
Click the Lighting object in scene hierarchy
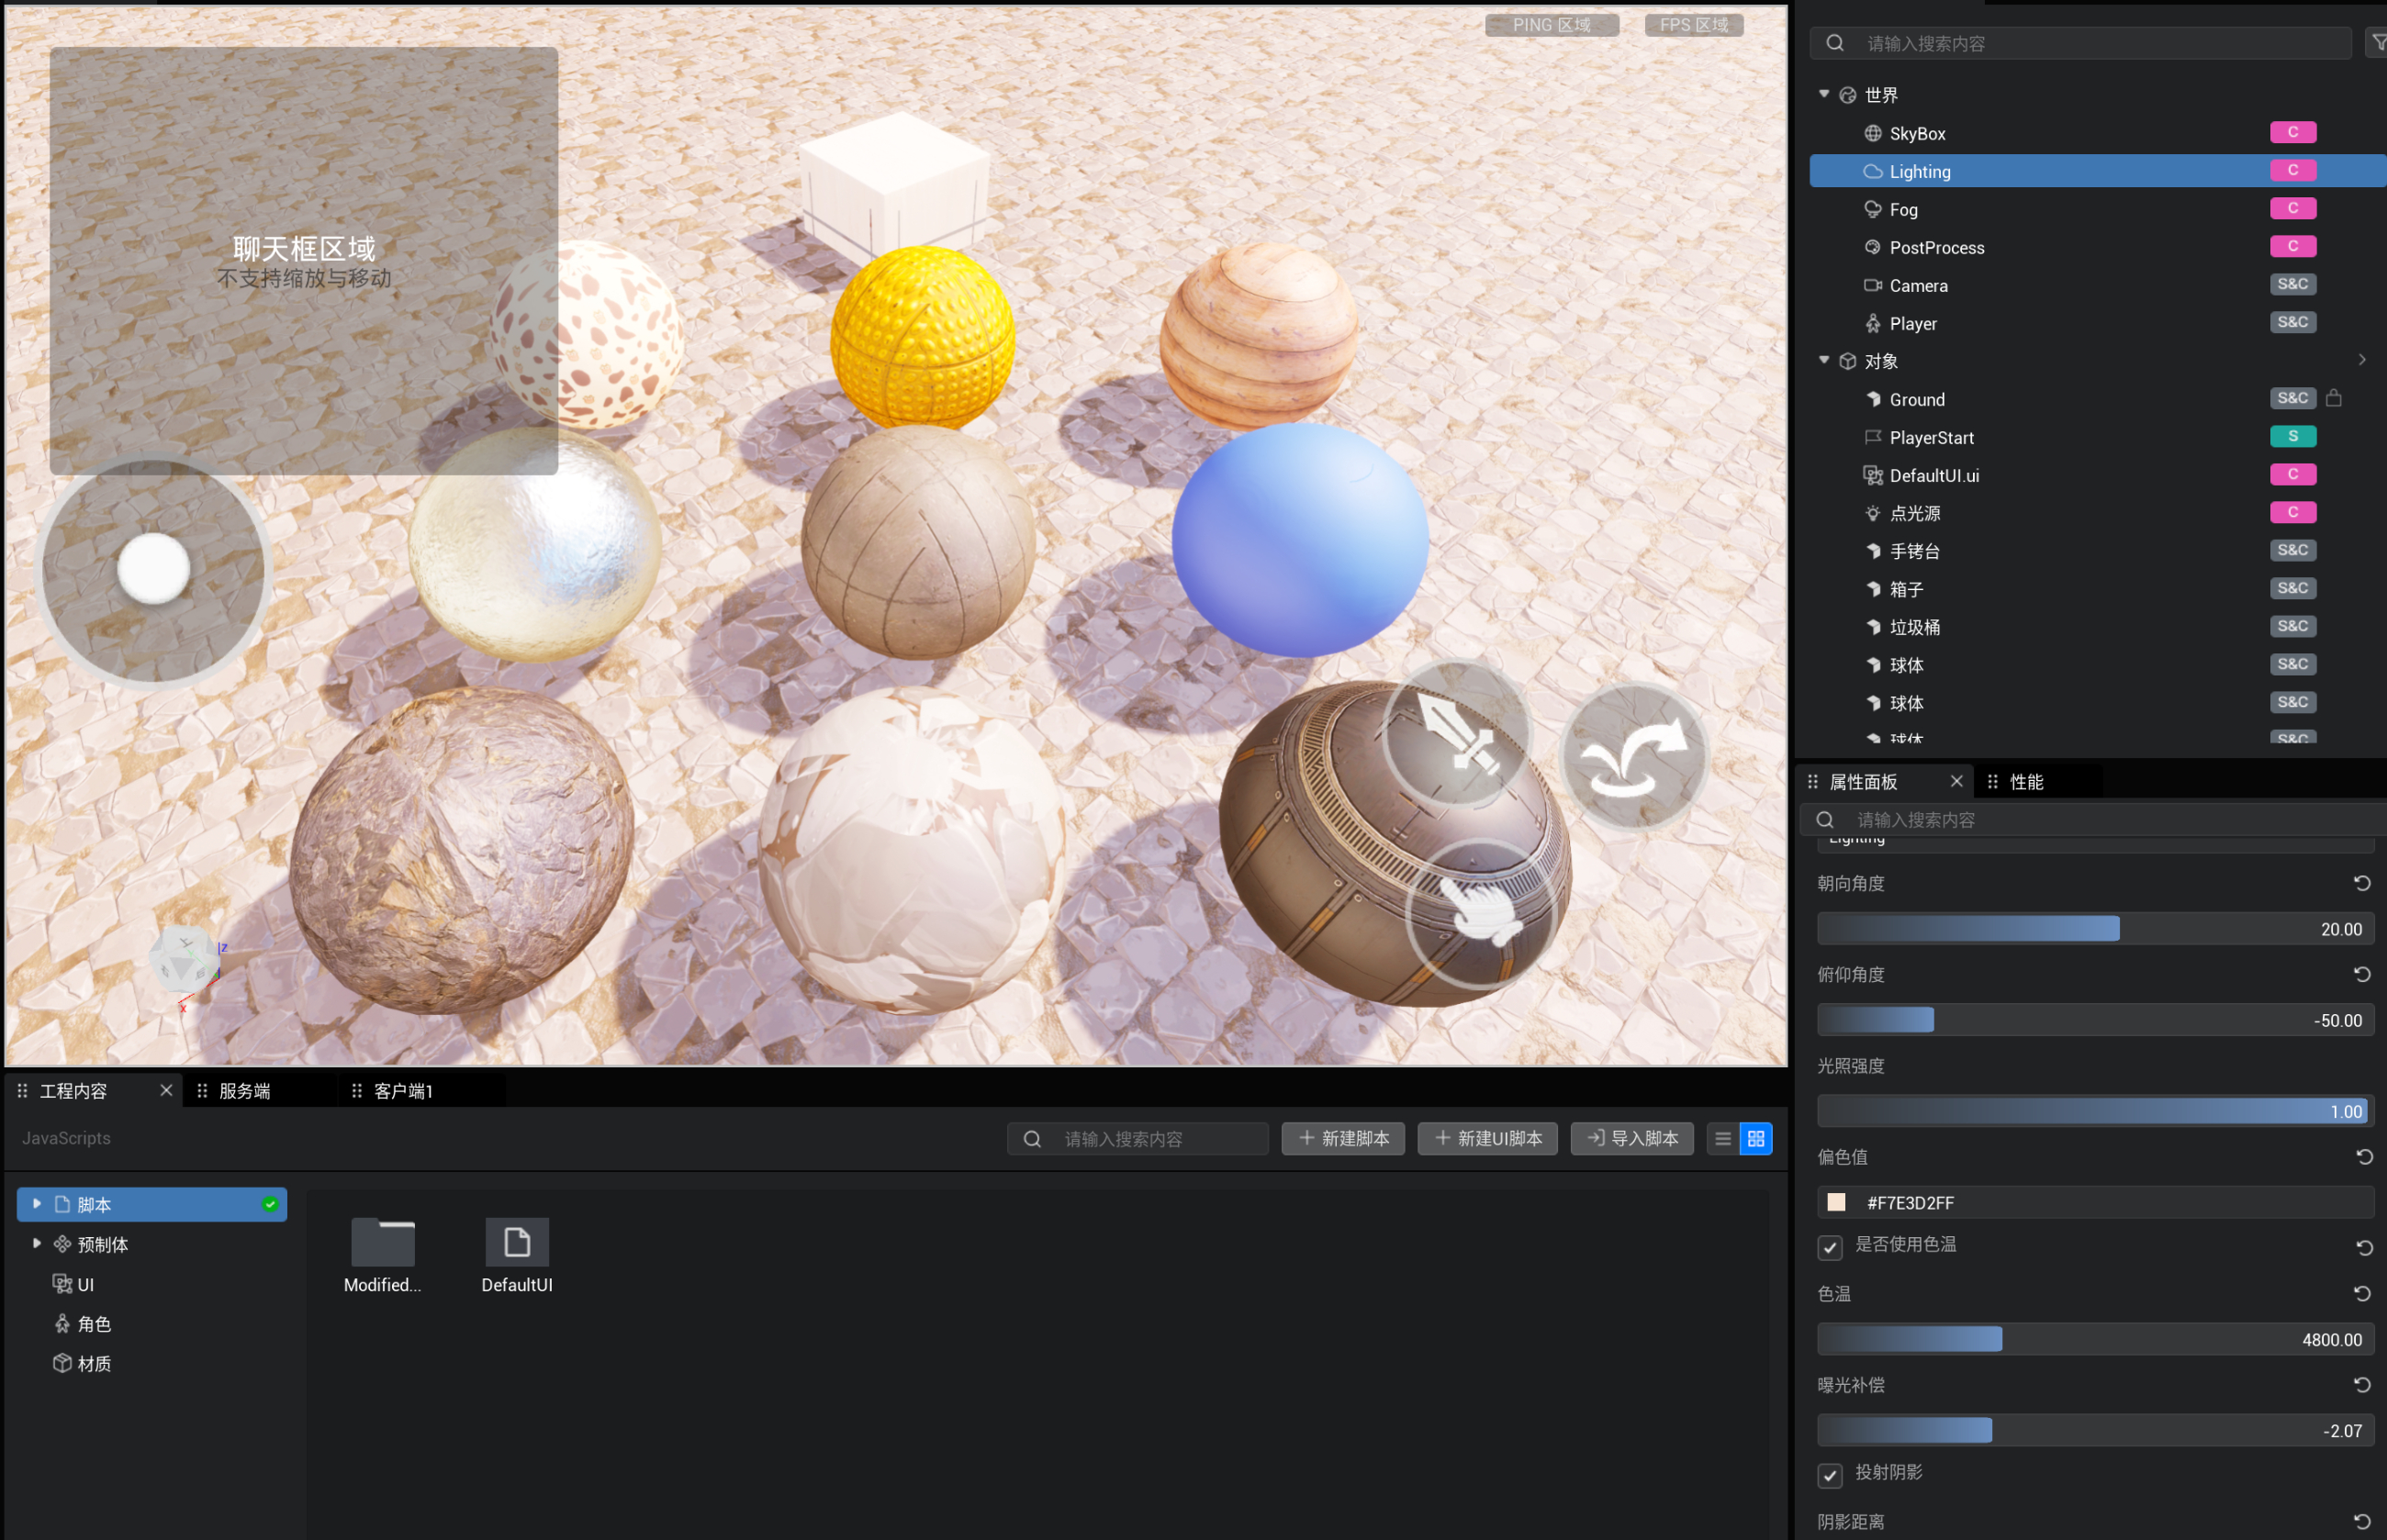pos(1919,171)
